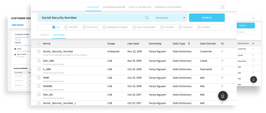Screen dimensions: 266x113
Task: Select the Social_Security_Number row checkbox
Action: click(x=39, y=51)
